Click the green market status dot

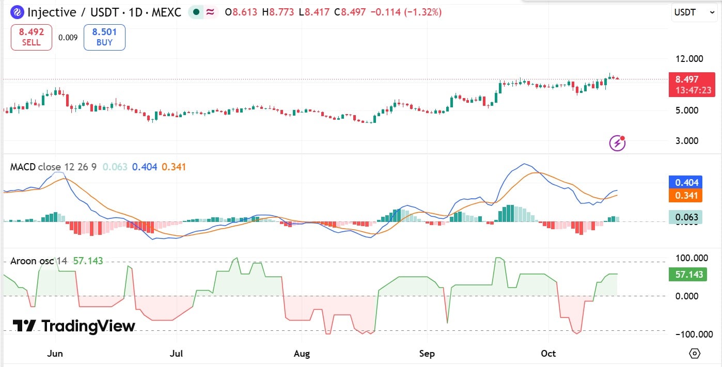[196, 12]
